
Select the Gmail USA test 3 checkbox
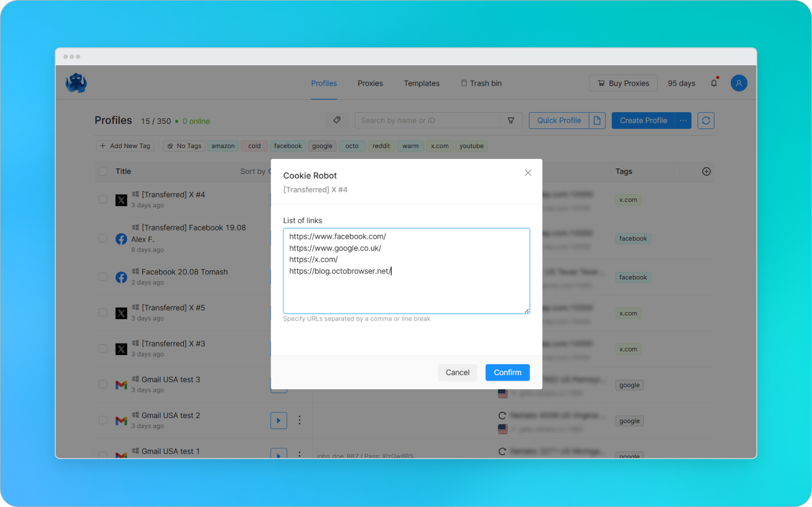(x=103, y=384)
